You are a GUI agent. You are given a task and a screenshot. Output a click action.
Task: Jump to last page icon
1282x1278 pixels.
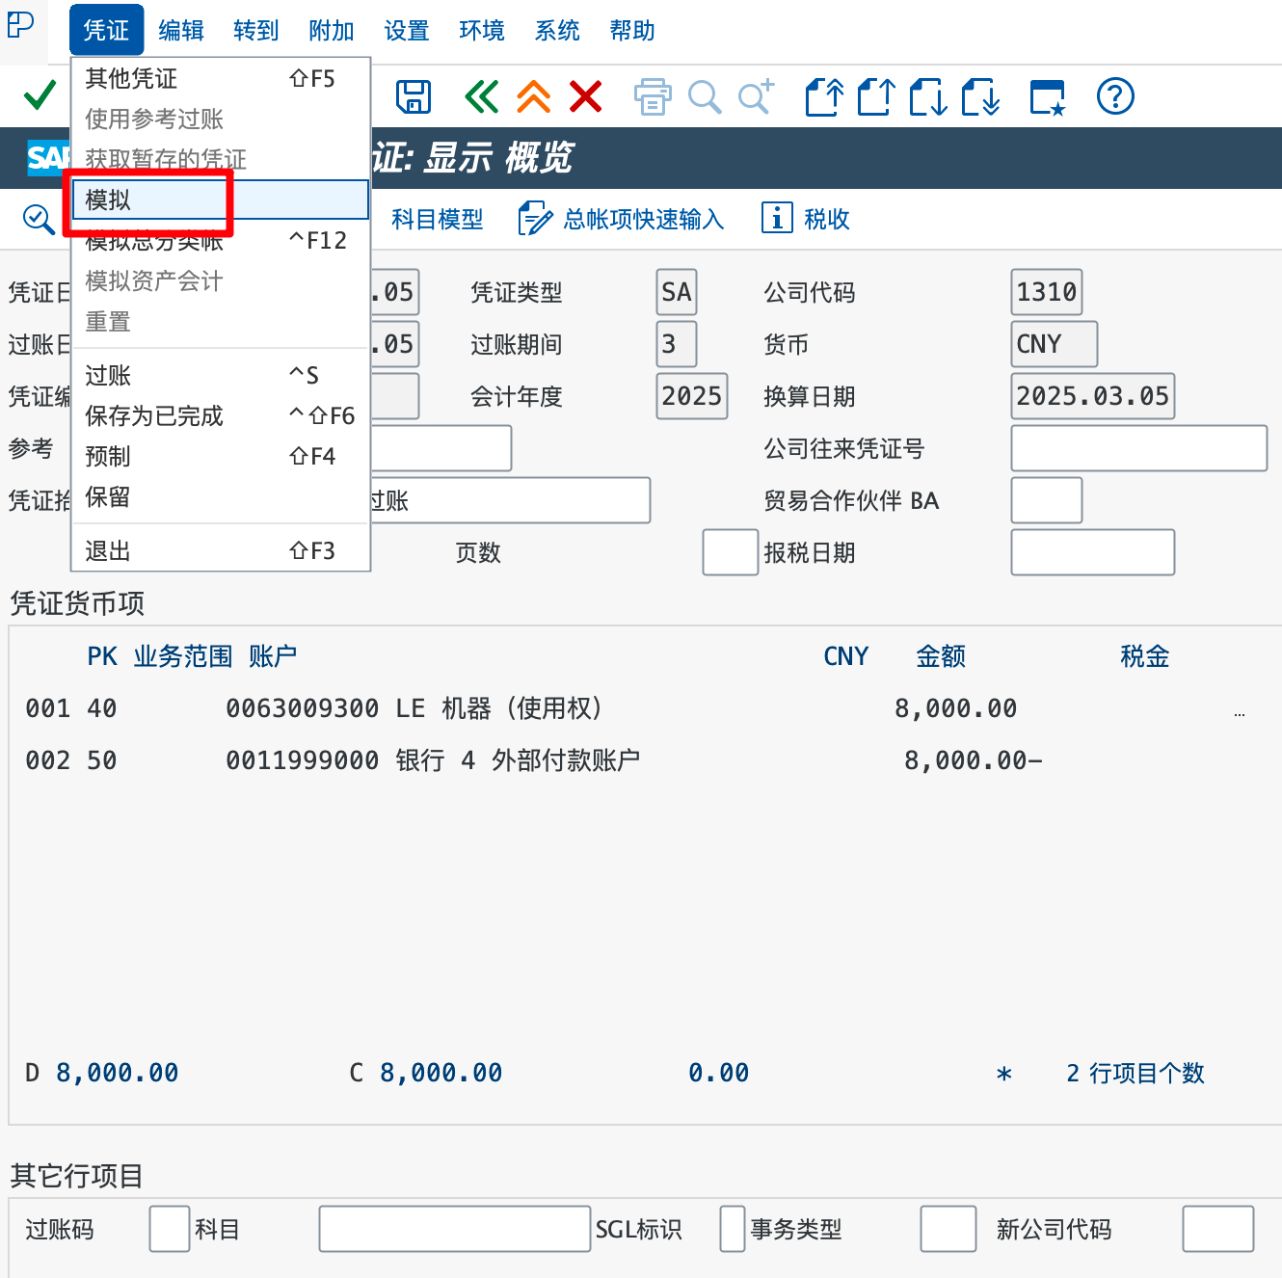point(981,96)
